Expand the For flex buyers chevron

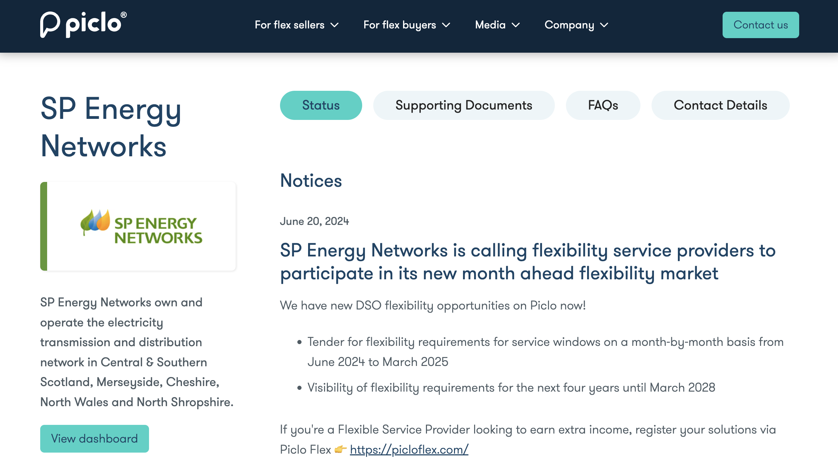[446, 25]
